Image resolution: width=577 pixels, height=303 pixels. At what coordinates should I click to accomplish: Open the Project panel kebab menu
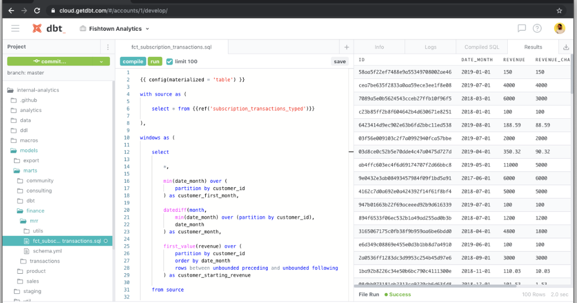pos(108,46)
